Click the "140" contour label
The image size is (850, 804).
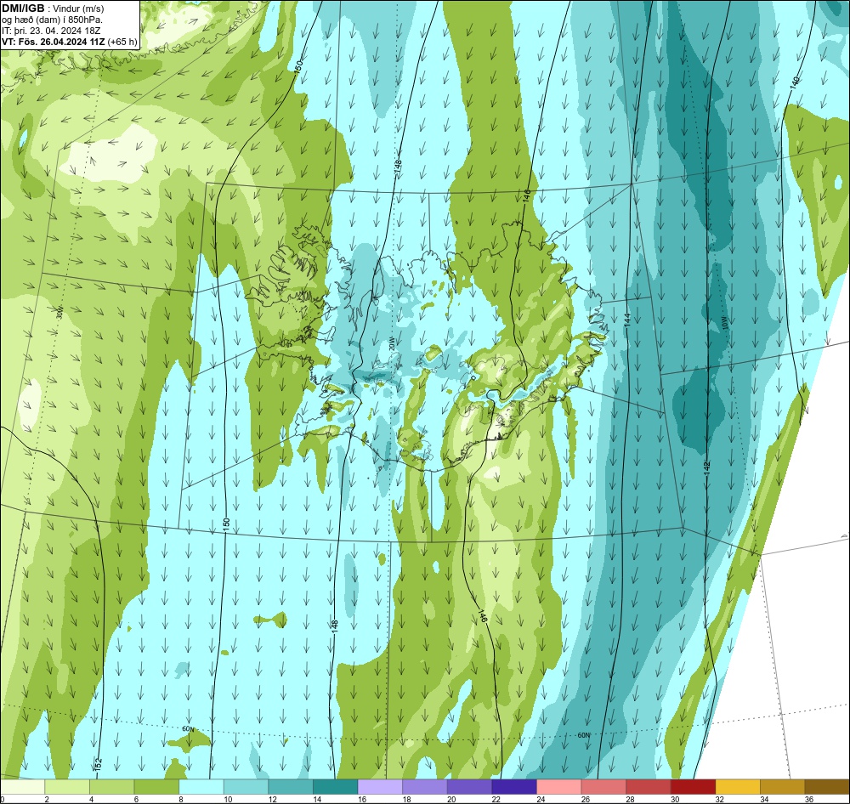click(795, 82)
